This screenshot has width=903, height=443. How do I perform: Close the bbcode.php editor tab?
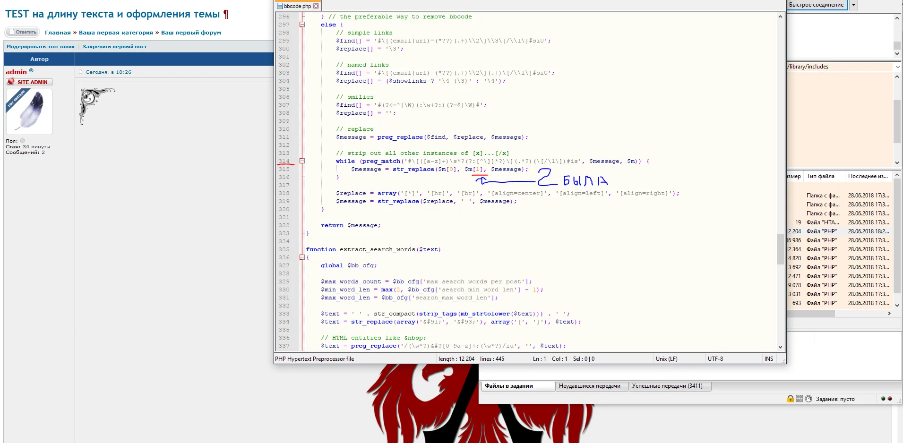316,6
